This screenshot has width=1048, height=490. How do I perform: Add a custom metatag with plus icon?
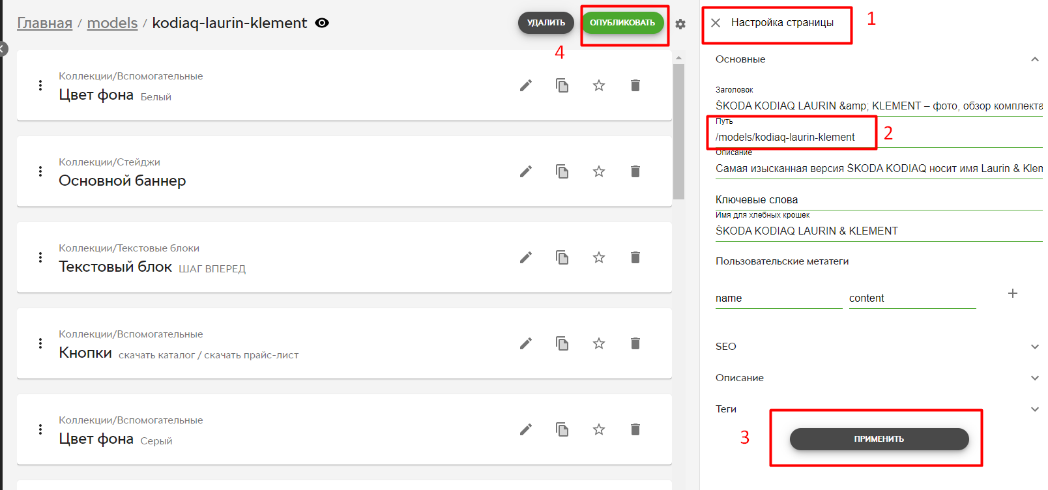(1013, 293)
